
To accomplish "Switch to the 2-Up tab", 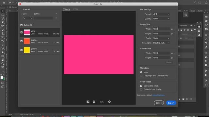I will 75,9.
